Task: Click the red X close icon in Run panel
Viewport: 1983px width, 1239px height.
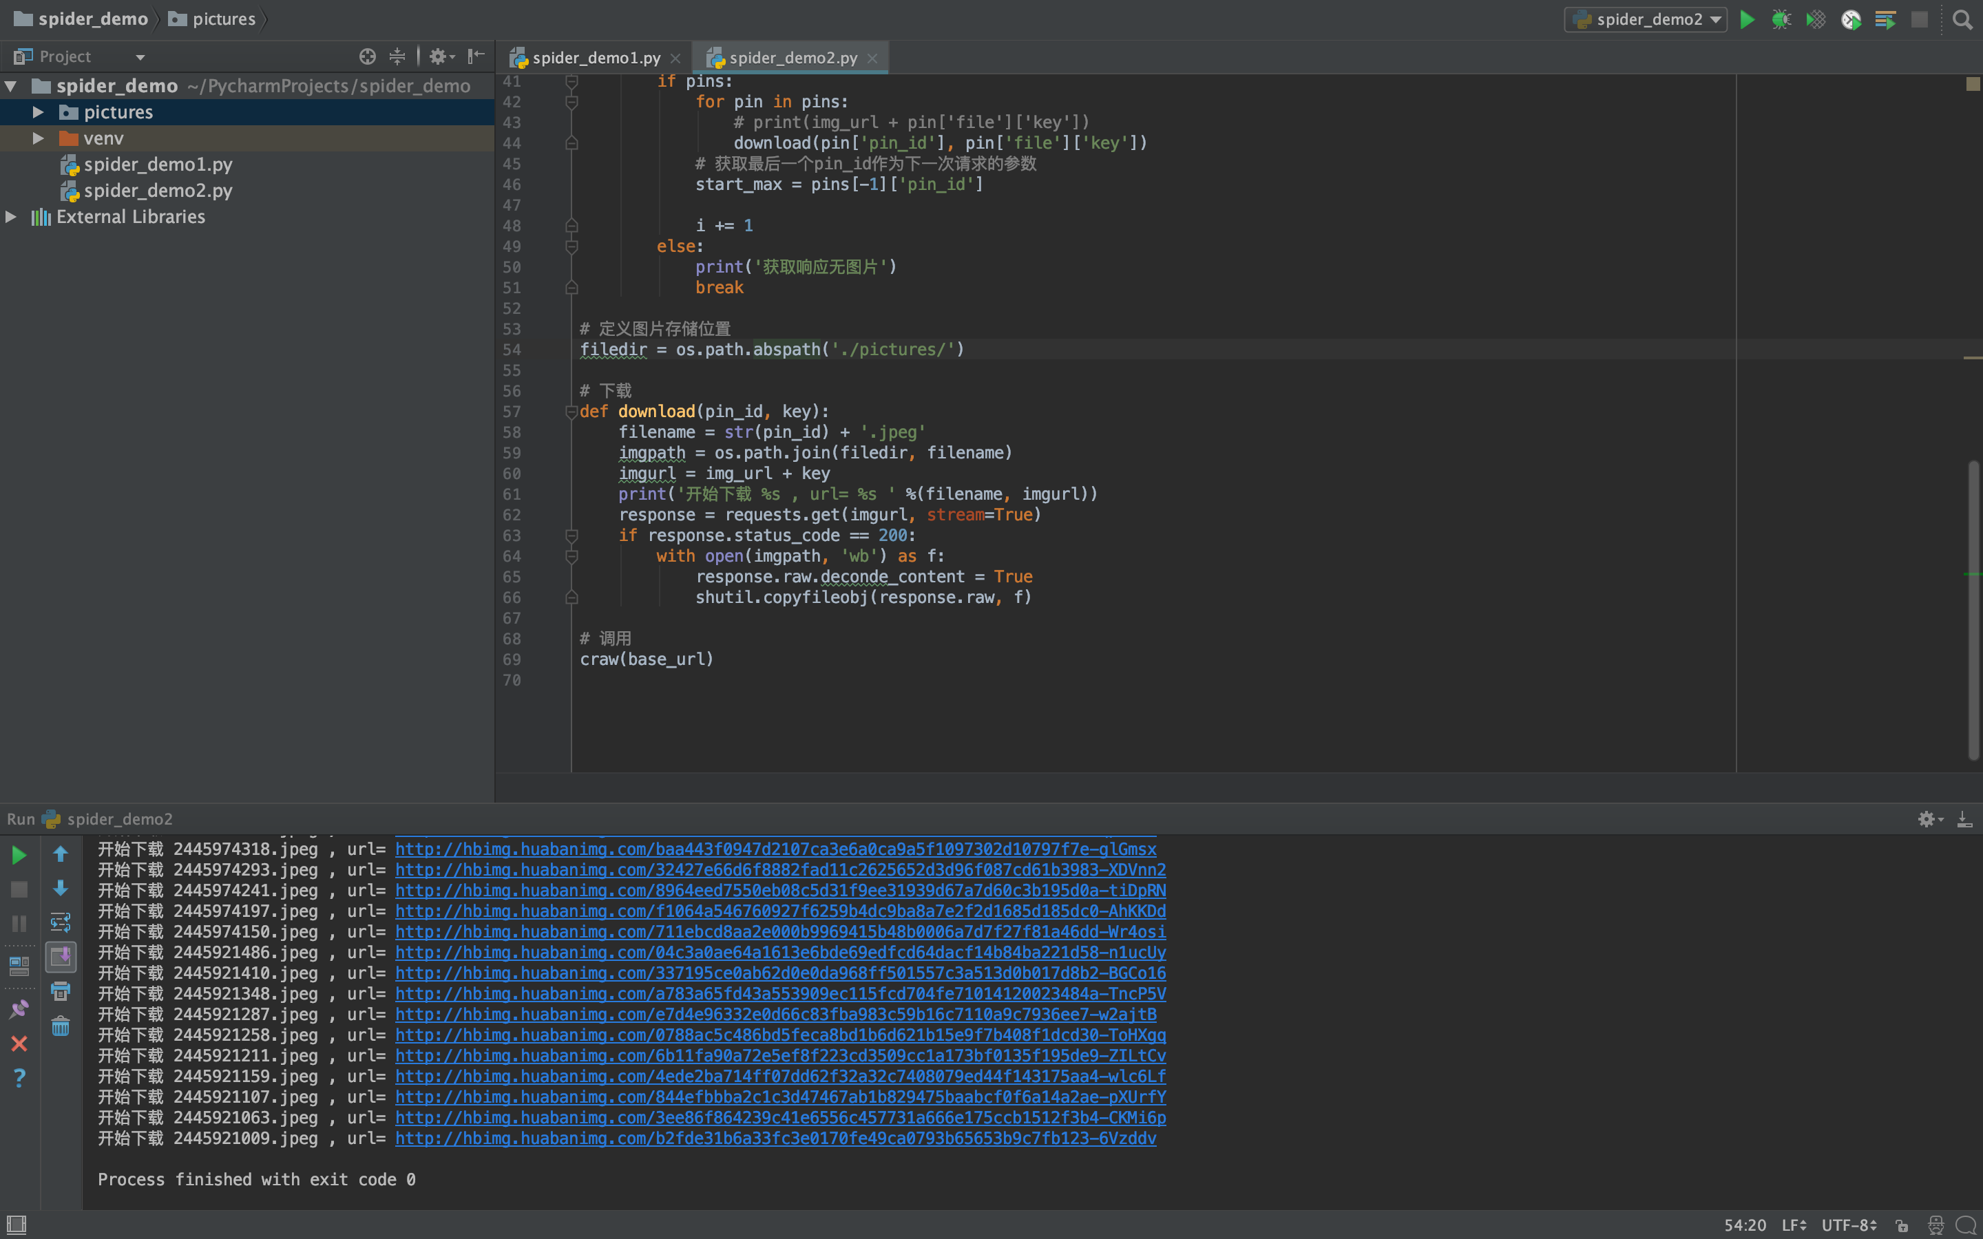Action: click(19, 1043)
